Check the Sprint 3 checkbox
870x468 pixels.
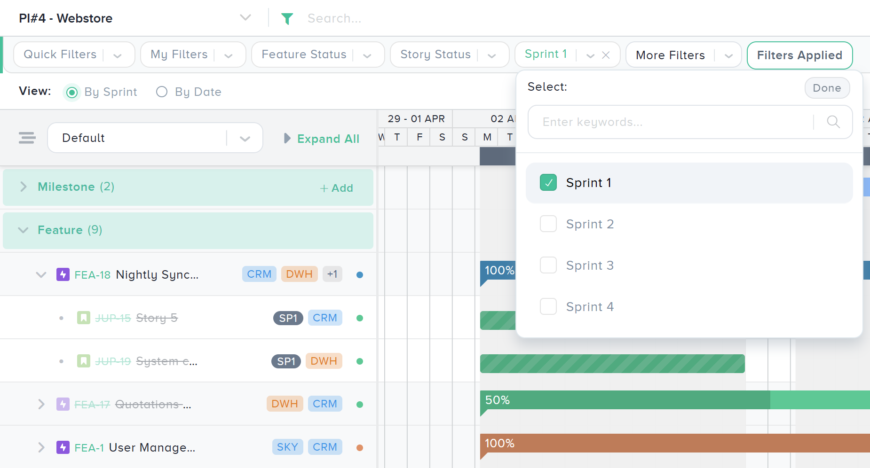[x=548, y=265]
